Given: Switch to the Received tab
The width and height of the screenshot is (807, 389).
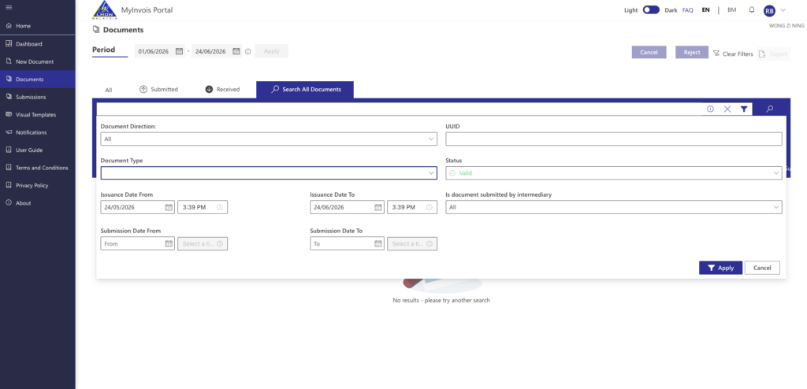Looking at the screenshot, I should click(222, 90).
